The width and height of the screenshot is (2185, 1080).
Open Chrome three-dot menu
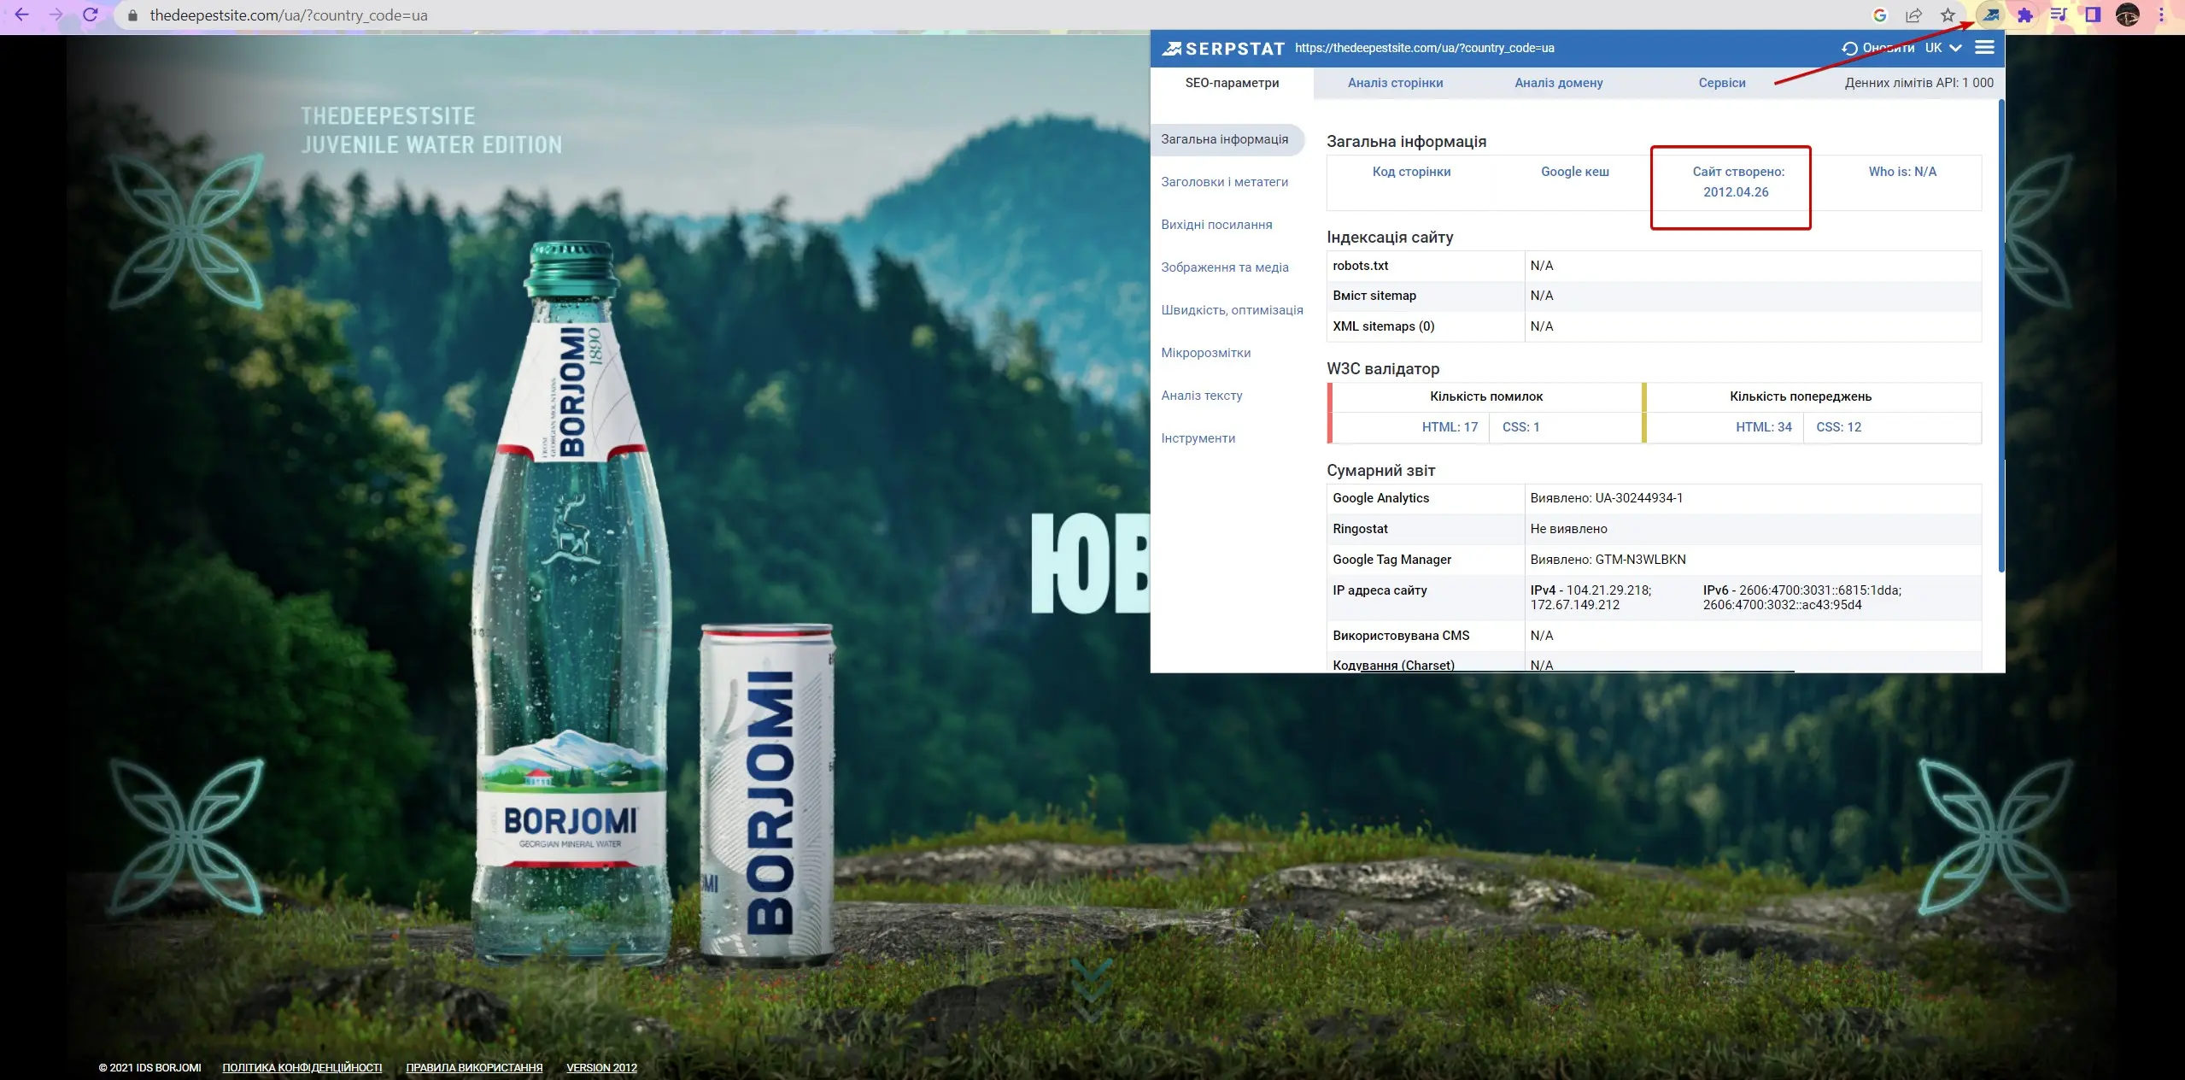(2161, 15)
